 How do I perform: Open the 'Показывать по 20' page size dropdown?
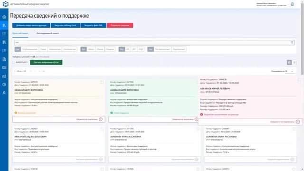(289, 71)
